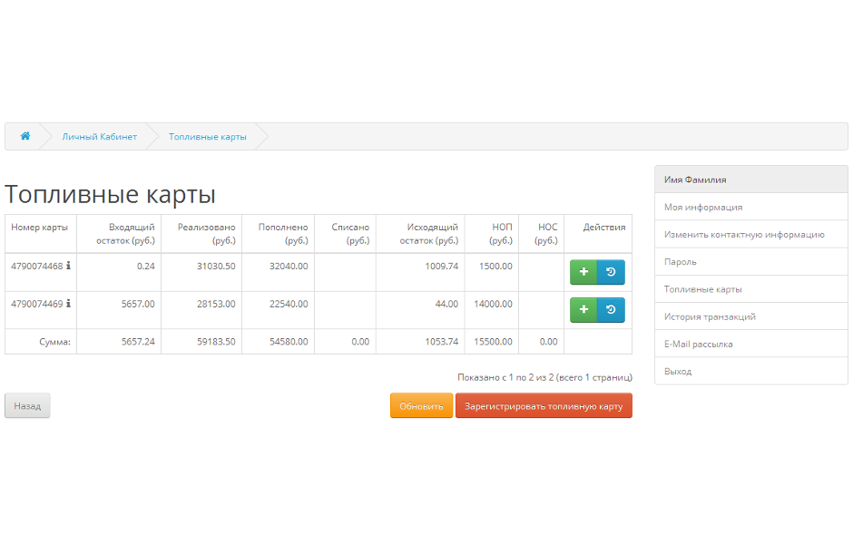853x544 pixels.
Task: Click the Топливные карты page heading
Action: [111, 194]
